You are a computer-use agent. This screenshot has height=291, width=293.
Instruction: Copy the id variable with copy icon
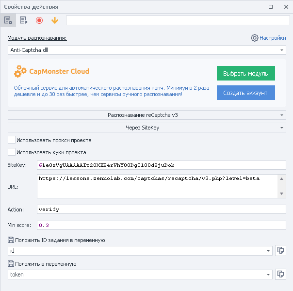(x=280, y=251)
